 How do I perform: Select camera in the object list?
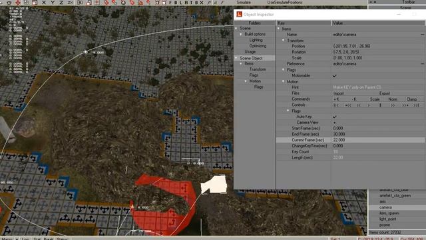click(x=386, y=207)
